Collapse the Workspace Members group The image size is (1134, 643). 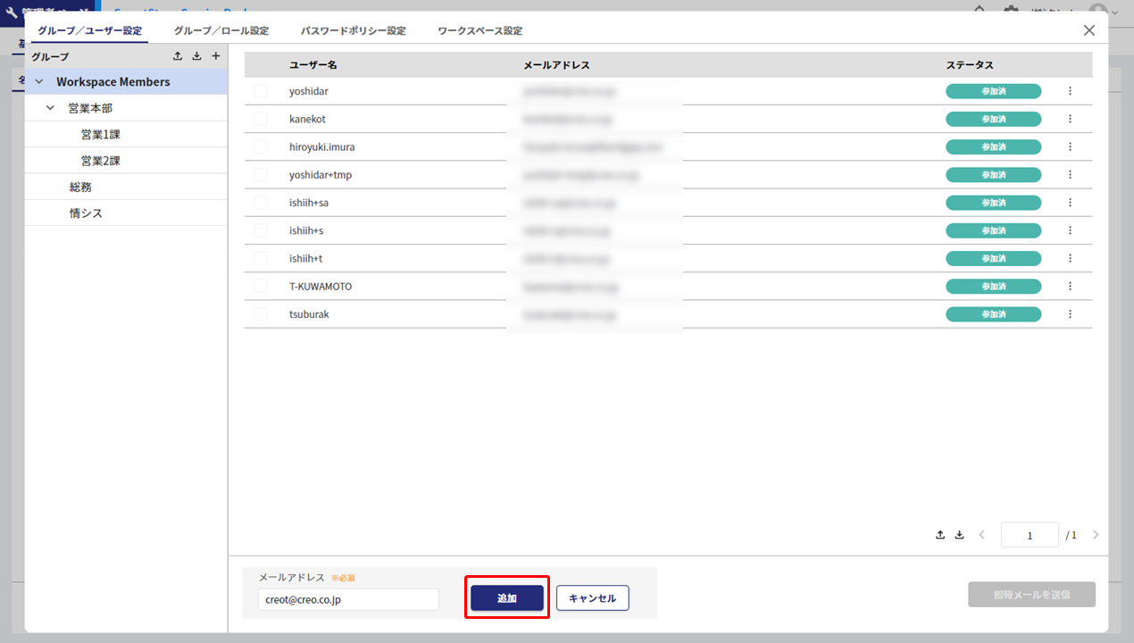click(x=39, y=82)
